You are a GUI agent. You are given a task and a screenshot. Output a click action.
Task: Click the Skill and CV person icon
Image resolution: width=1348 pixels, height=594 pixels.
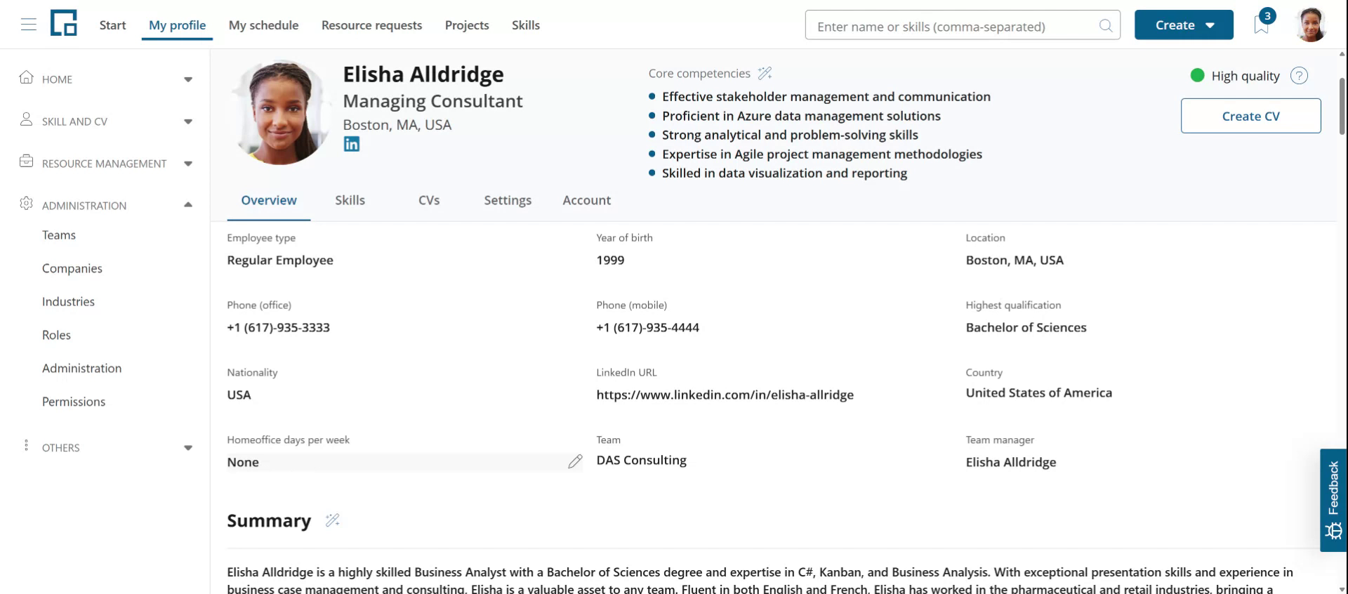pos(27,119)
